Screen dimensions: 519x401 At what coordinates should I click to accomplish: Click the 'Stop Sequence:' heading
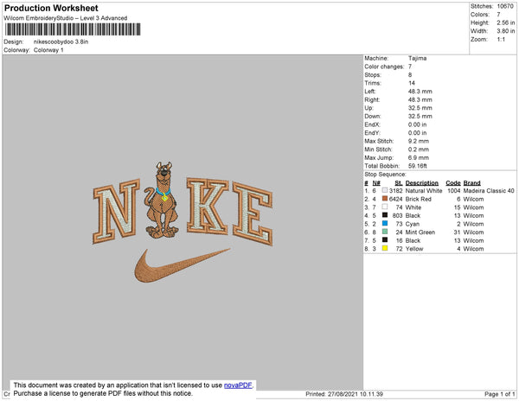coord(385,175)
